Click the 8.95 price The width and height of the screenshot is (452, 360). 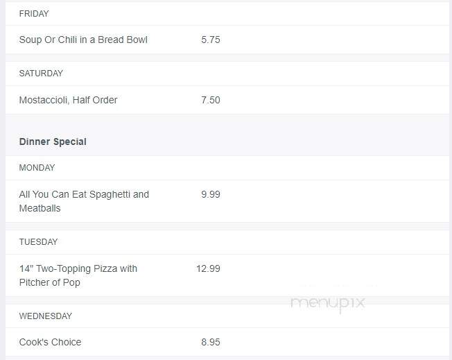[211, 342]
